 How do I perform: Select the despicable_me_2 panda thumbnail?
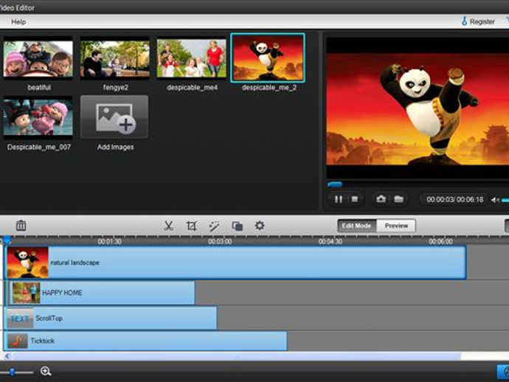tap(268, 58)
